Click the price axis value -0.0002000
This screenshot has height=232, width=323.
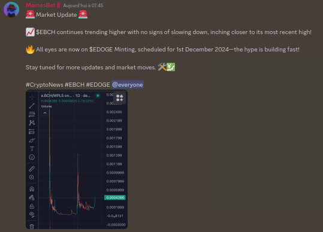coord(116,225)
